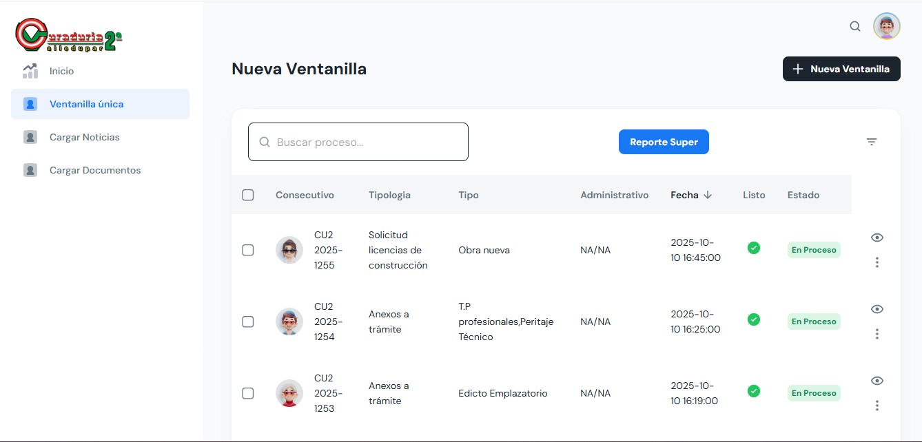Open three-dot menu for CU2 2025-1255
This screenshot has width=922, height=442.
[x=877, y=262]
